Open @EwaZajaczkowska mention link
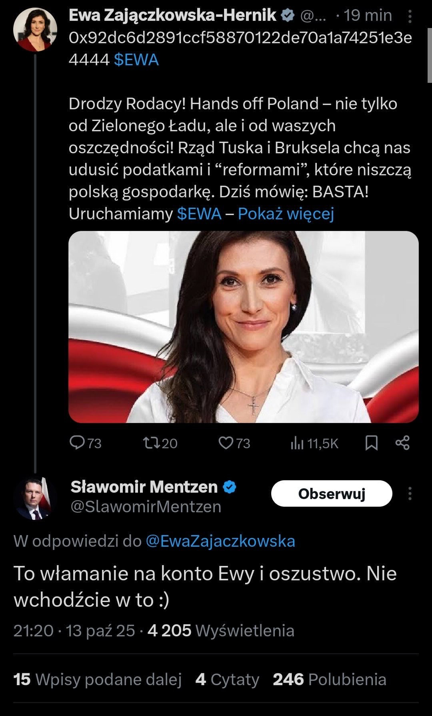The width and height of the screenshot is (432, 716). (220, 541)
